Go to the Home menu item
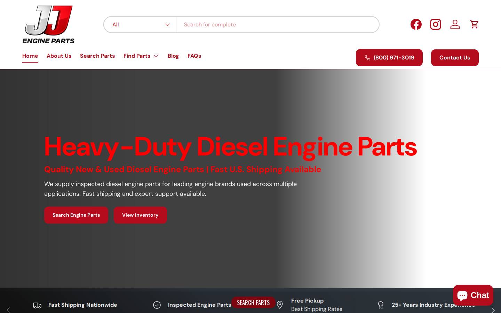This screenshot has height=313, width=501. coord(30,56)
